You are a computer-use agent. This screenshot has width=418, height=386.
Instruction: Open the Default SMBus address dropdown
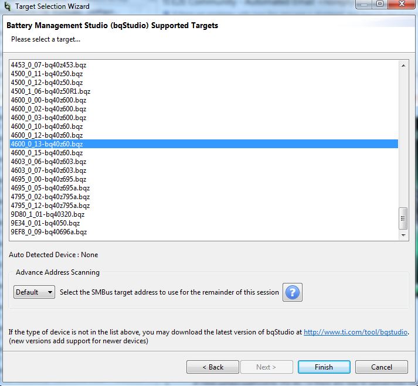34,292
